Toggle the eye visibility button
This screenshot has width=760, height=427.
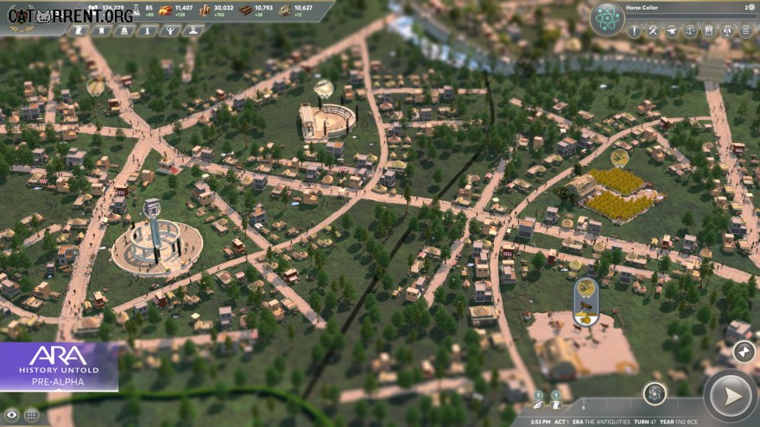[11, 415]
